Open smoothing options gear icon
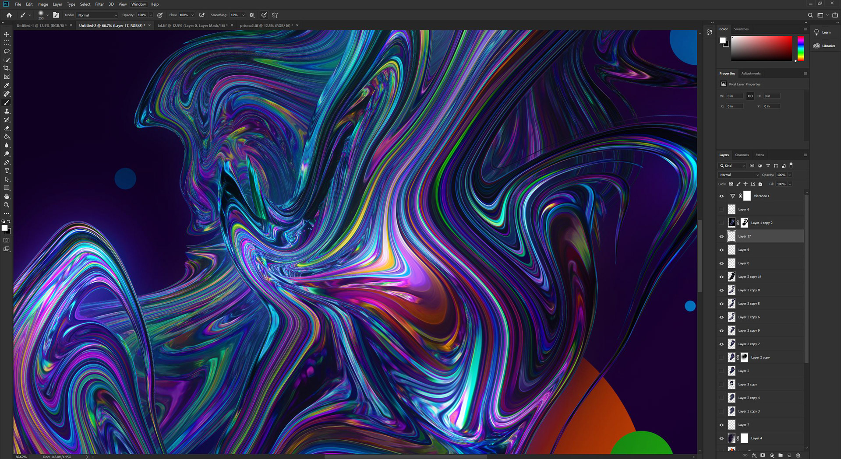This screenshot has height=459, width=841. pos(252,15)
